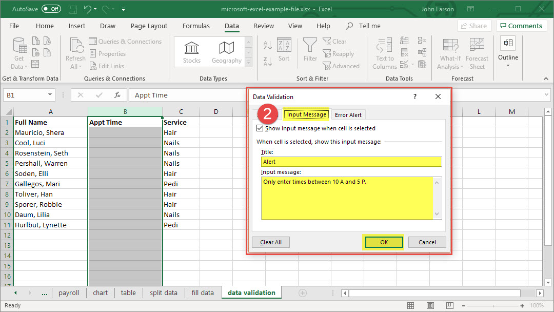
Task: Click the Clear All button
Action: pos(271,242)
